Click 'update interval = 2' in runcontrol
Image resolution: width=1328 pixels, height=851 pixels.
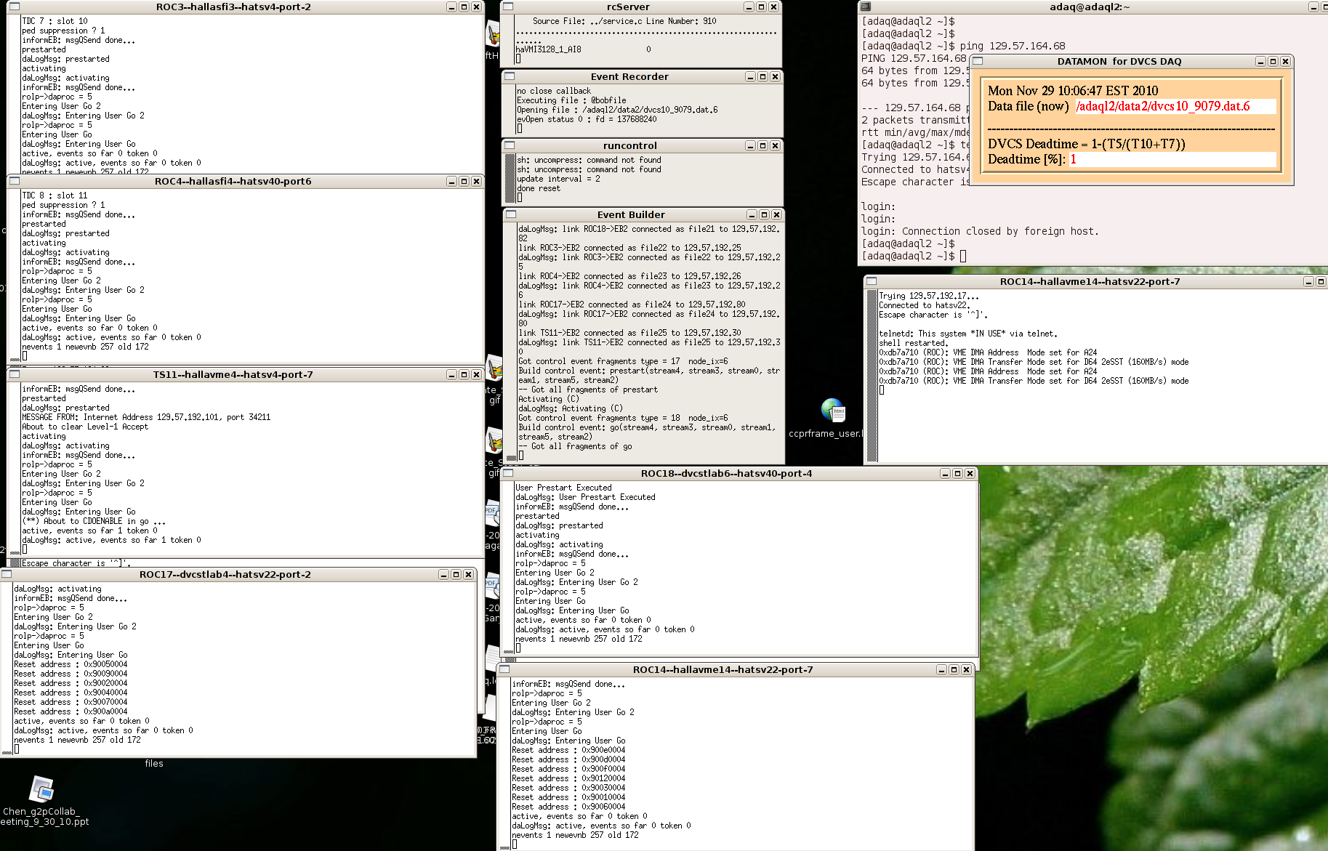[558, 179]
